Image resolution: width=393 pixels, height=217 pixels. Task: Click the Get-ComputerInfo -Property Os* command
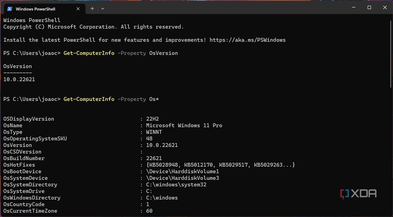pos(111,99)
